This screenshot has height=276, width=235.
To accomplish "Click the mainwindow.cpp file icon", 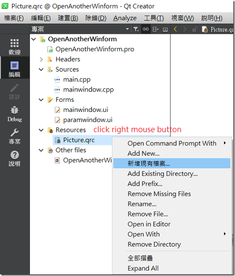I will tap(57, 90).
